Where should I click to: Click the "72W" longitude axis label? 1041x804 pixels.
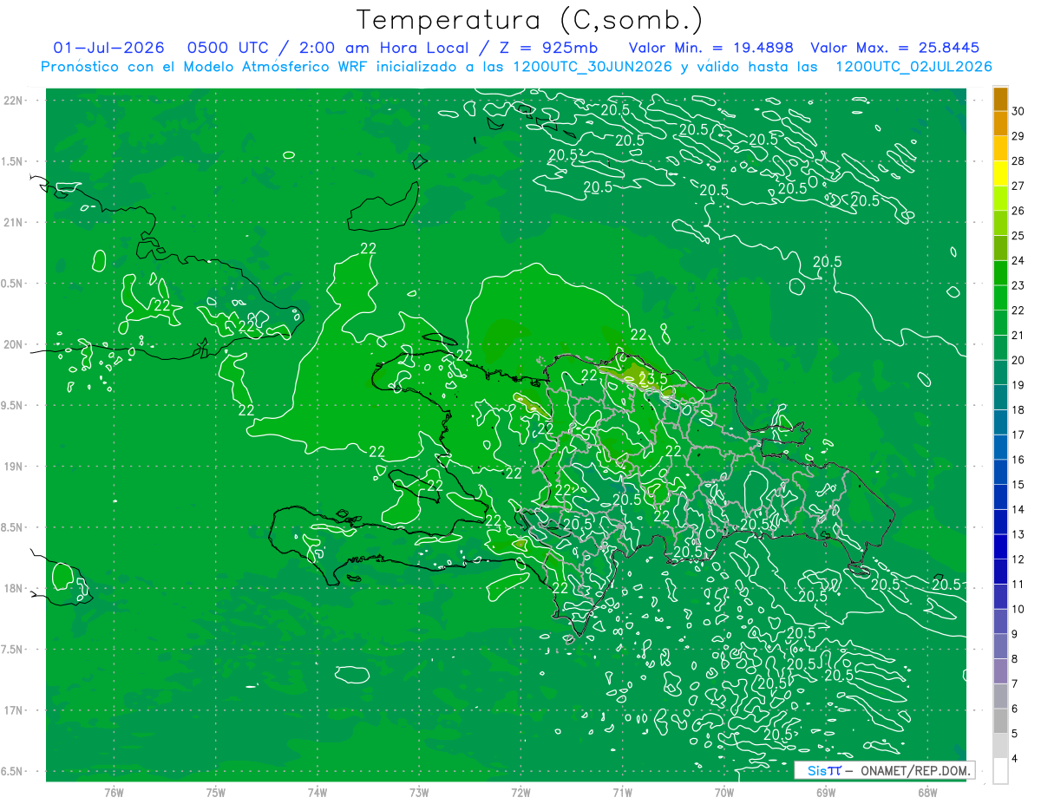click(521, 792)
